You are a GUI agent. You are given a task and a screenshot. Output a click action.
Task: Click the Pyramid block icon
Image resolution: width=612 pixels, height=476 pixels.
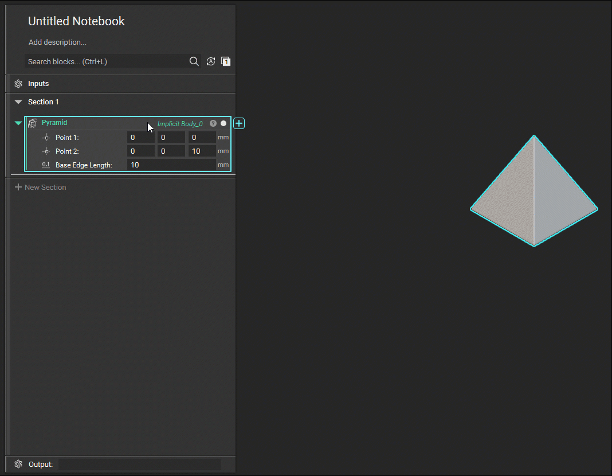tap(33, 123)
